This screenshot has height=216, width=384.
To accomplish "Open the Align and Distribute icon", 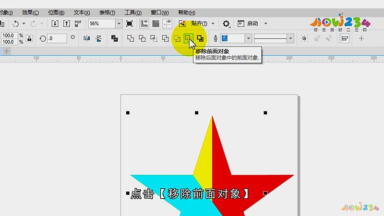I will point(345,38).
